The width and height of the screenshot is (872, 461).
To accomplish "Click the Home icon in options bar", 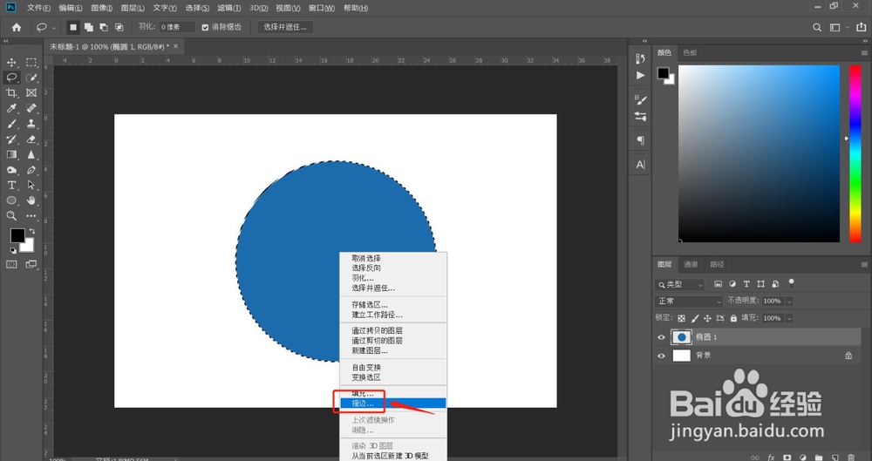I will [17, 27].
